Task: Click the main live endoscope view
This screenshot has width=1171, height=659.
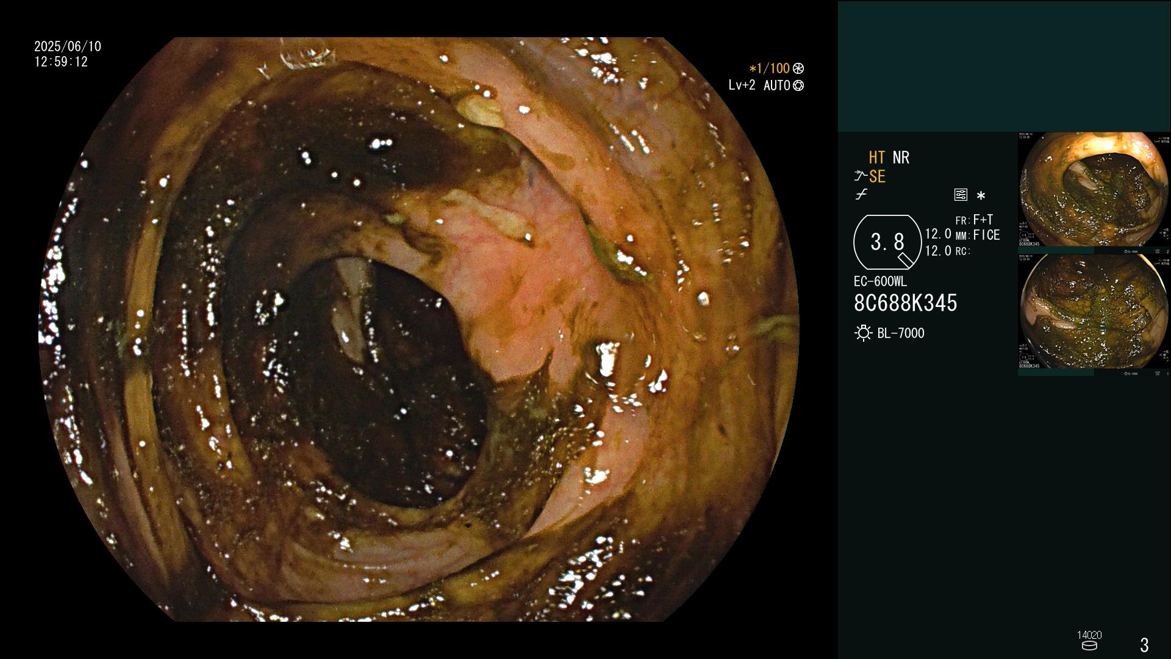Action: [x=419, y=329]
